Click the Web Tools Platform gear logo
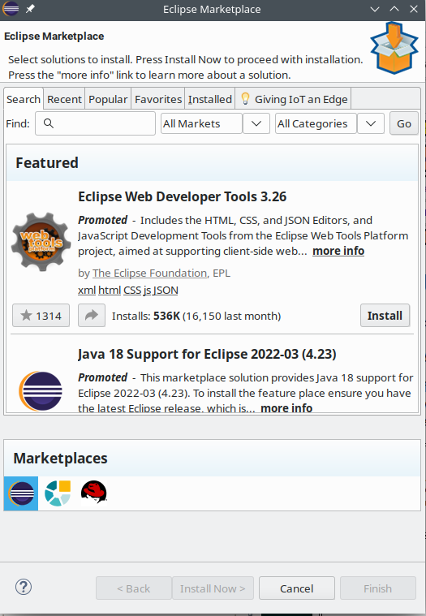This screenshot has width=426, height=616. pyautogui.click(x=41, y=242)
